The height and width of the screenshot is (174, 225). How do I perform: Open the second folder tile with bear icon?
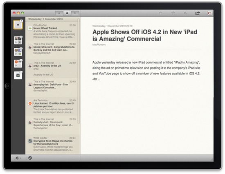(x=18, y=52)
